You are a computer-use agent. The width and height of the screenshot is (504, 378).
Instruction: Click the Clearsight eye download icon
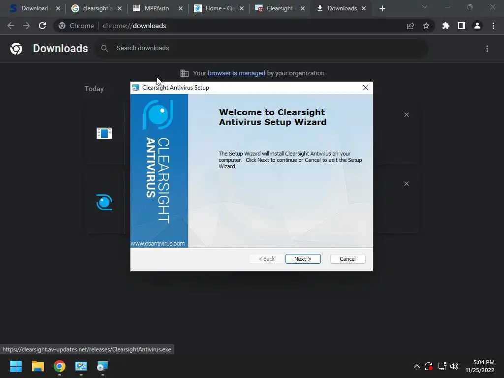pyautogui.click(x=104, y=202)
